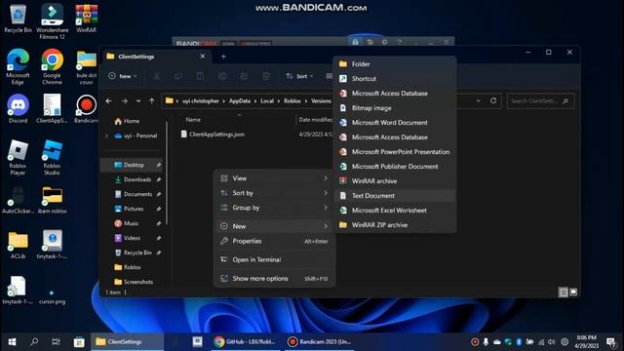Choose Show more options

[x=274, y=279]
